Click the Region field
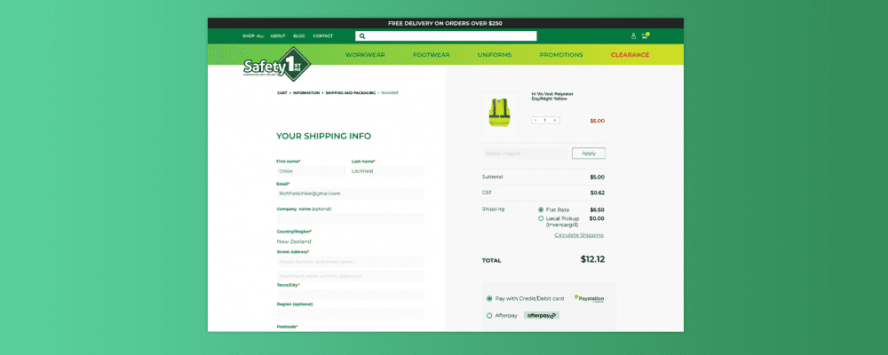This screenshot has height=355, width=888. 350,313
